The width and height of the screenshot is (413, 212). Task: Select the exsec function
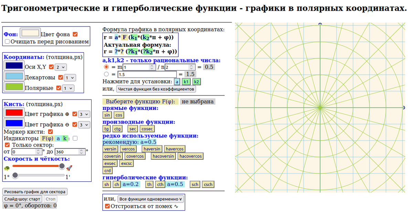pyautogui.click(x=110, y=163)
